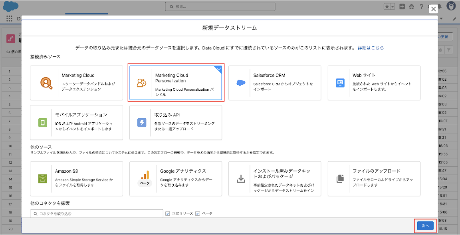This screenshot has width=460, height=235.
Task: Select the 取り込み API lightning icon
Action: [x=142, y=123]
